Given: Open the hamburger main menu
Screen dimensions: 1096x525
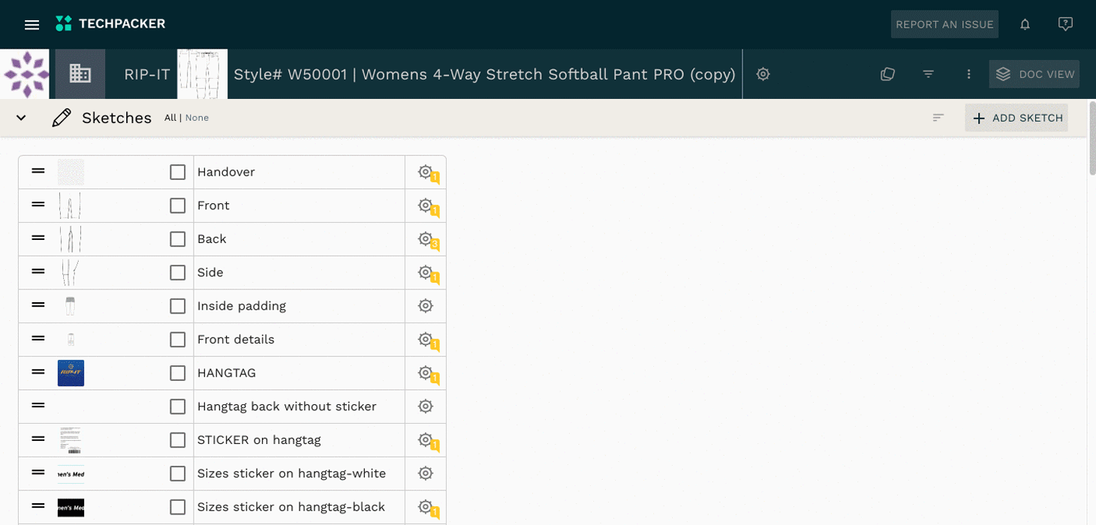Looking at the screenshot, I should [32, 25].
